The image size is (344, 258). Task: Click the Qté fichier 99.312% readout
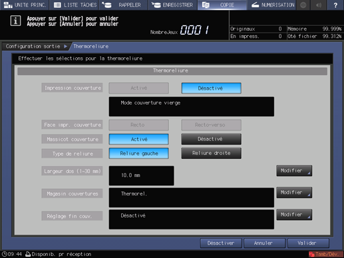pos(315,36)
